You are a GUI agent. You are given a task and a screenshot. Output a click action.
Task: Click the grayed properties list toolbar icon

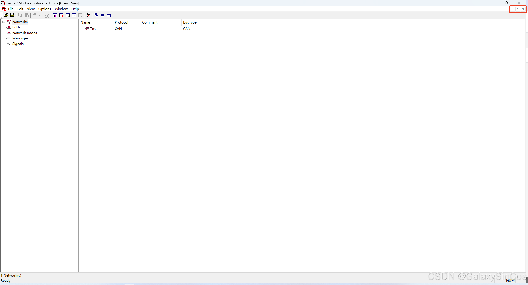click(41, 15)
